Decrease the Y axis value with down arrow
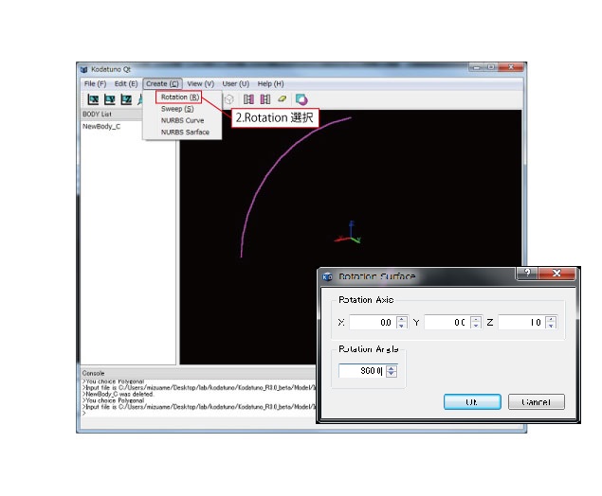Screen dimensions: 602x496 [477, 327]
